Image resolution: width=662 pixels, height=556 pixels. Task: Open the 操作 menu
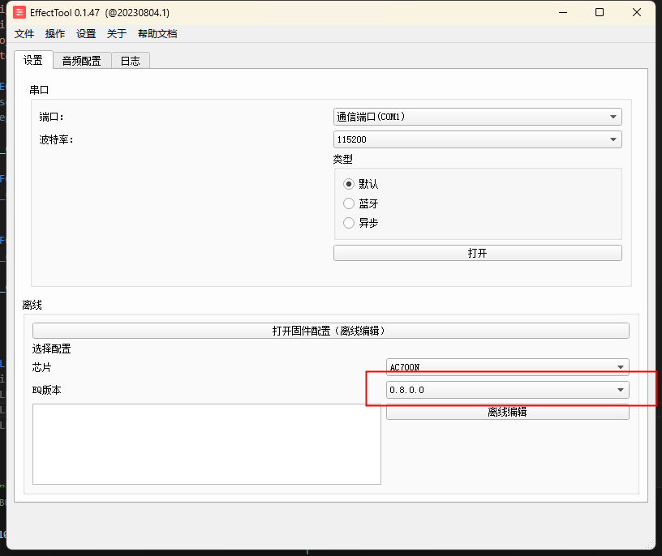(55, 34)
